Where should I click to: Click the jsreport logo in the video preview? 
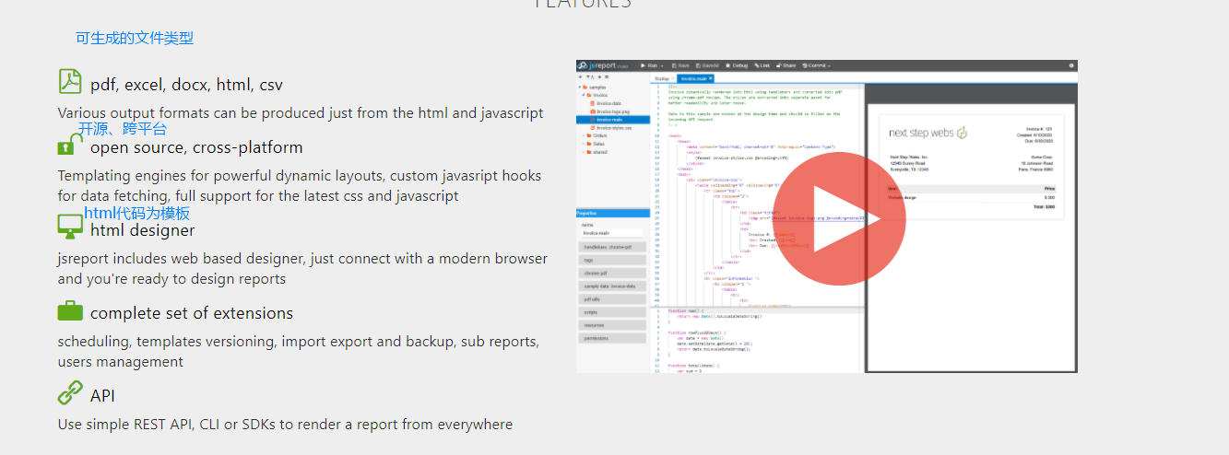coord(603,65)
